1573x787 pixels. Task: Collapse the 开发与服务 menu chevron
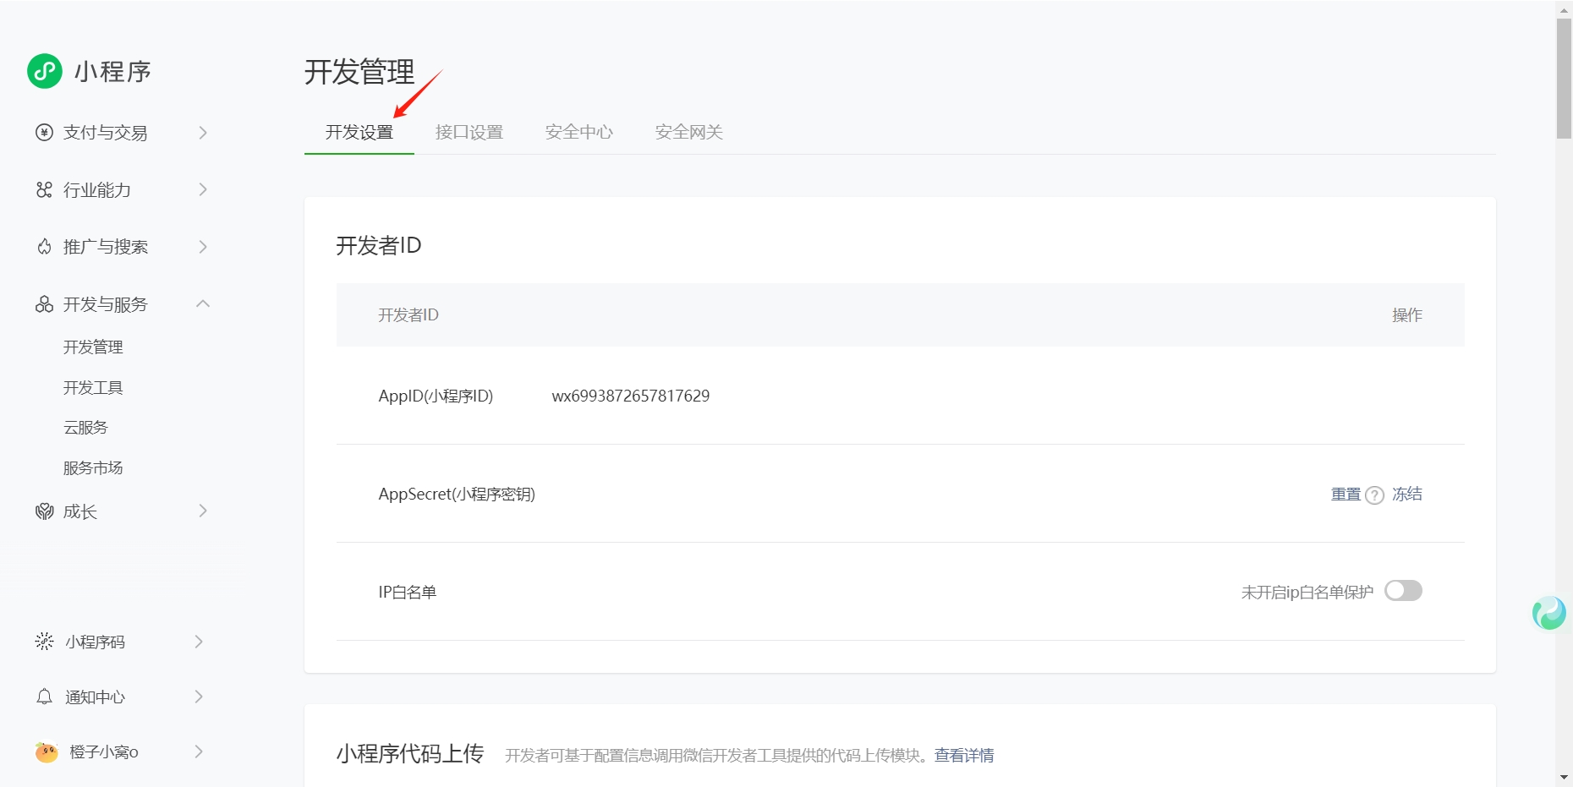[x=203, y=303]
